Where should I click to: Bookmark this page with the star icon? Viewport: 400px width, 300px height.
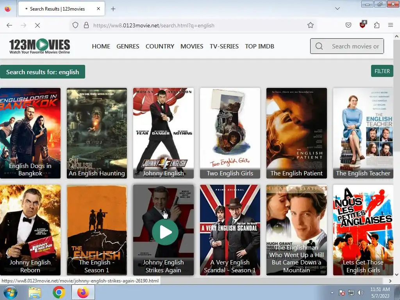click(311, 25)
